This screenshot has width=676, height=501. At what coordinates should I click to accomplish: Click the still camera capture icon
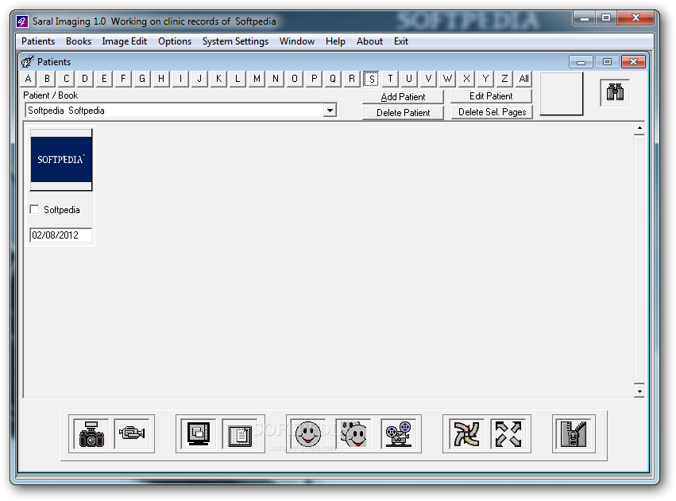coord(91,433)
